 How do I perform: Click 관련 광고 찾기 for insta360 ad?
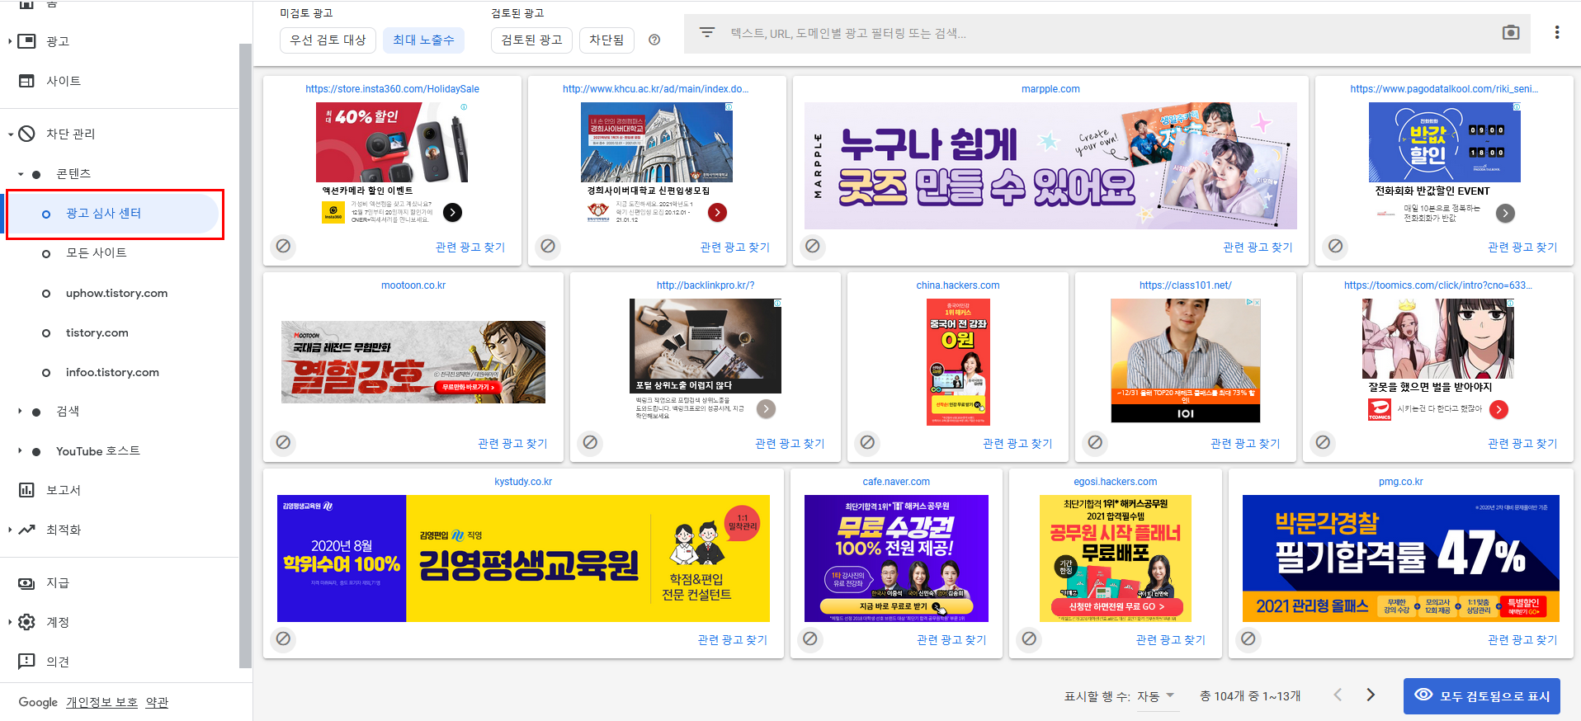[470, 247]
